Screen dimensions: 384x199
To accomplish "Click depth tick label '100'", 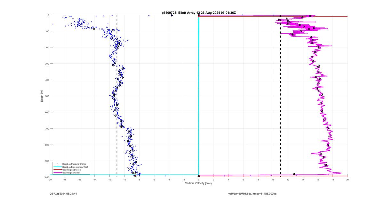I will coord(46,31).
